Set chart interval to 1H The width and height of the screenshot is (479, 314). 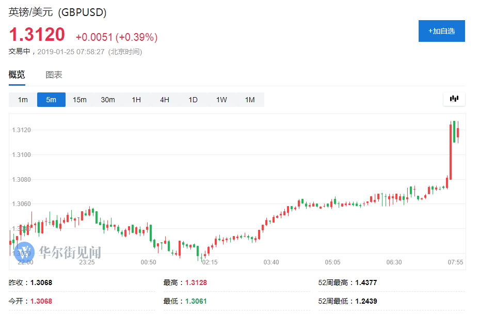point(136,100)
